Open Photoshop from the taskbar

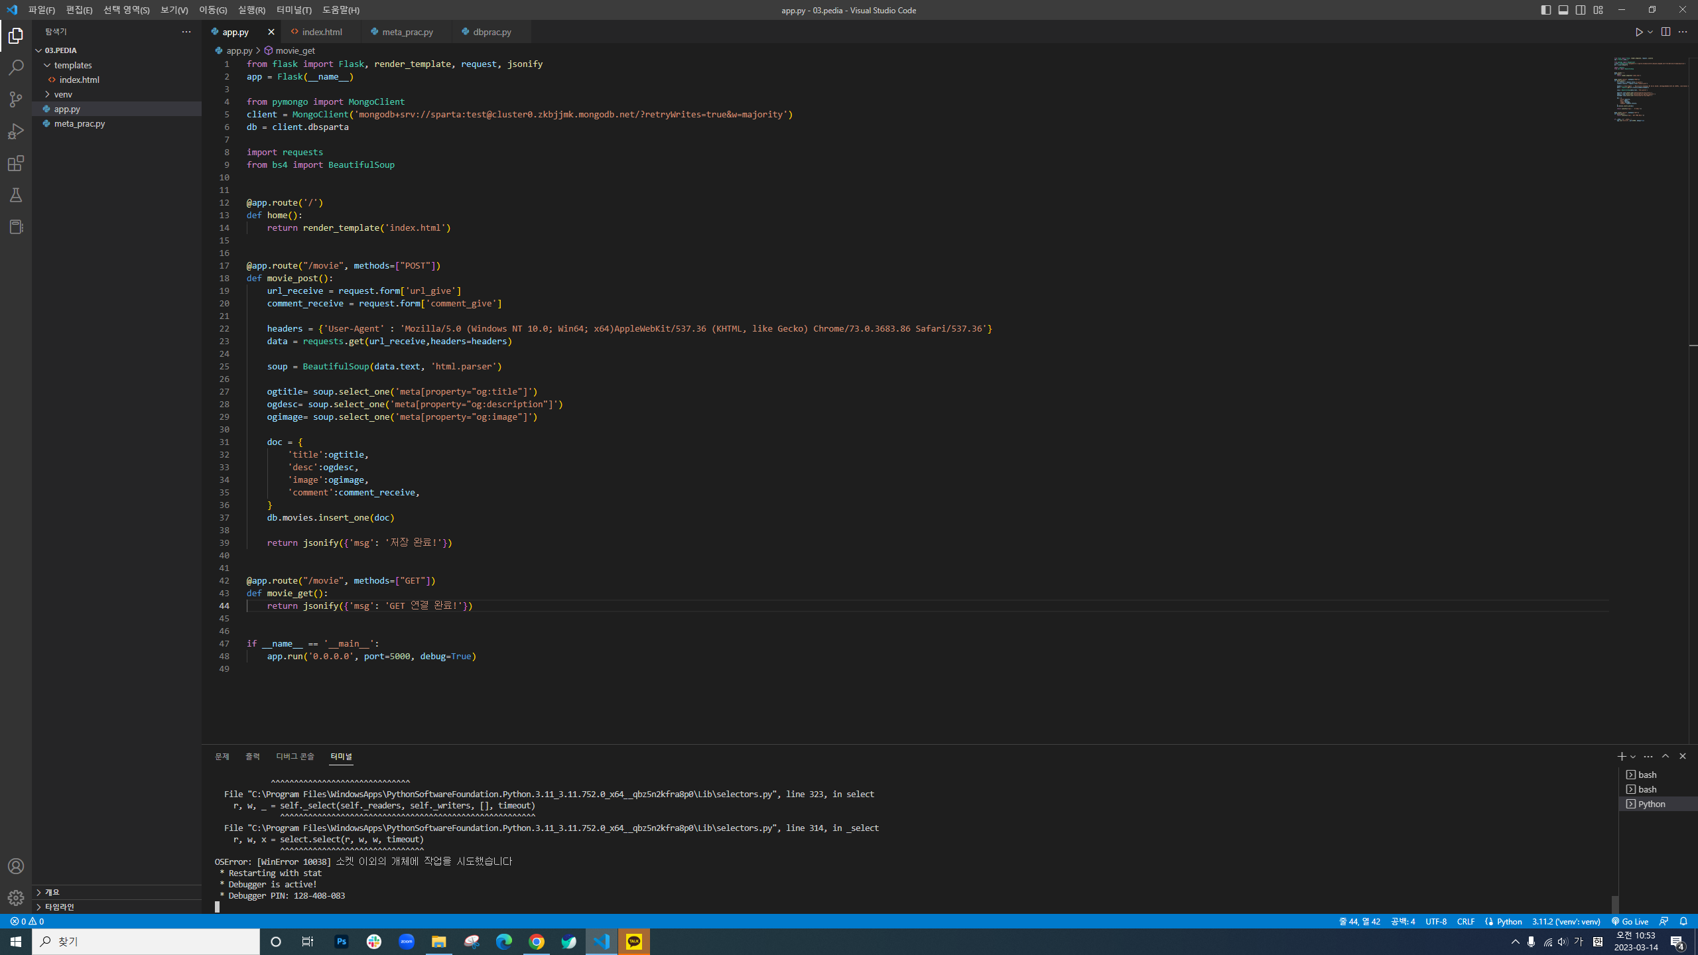click(x=342, y=942)
